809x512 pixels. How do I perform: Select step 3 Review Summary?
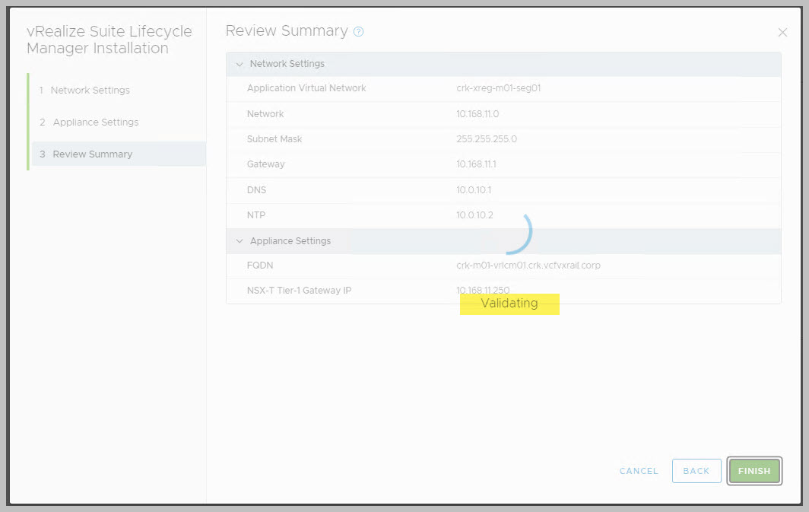click(x=92, y=154)
